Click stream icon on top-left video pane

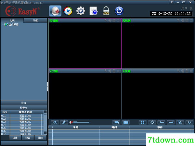tap(118, 20)
